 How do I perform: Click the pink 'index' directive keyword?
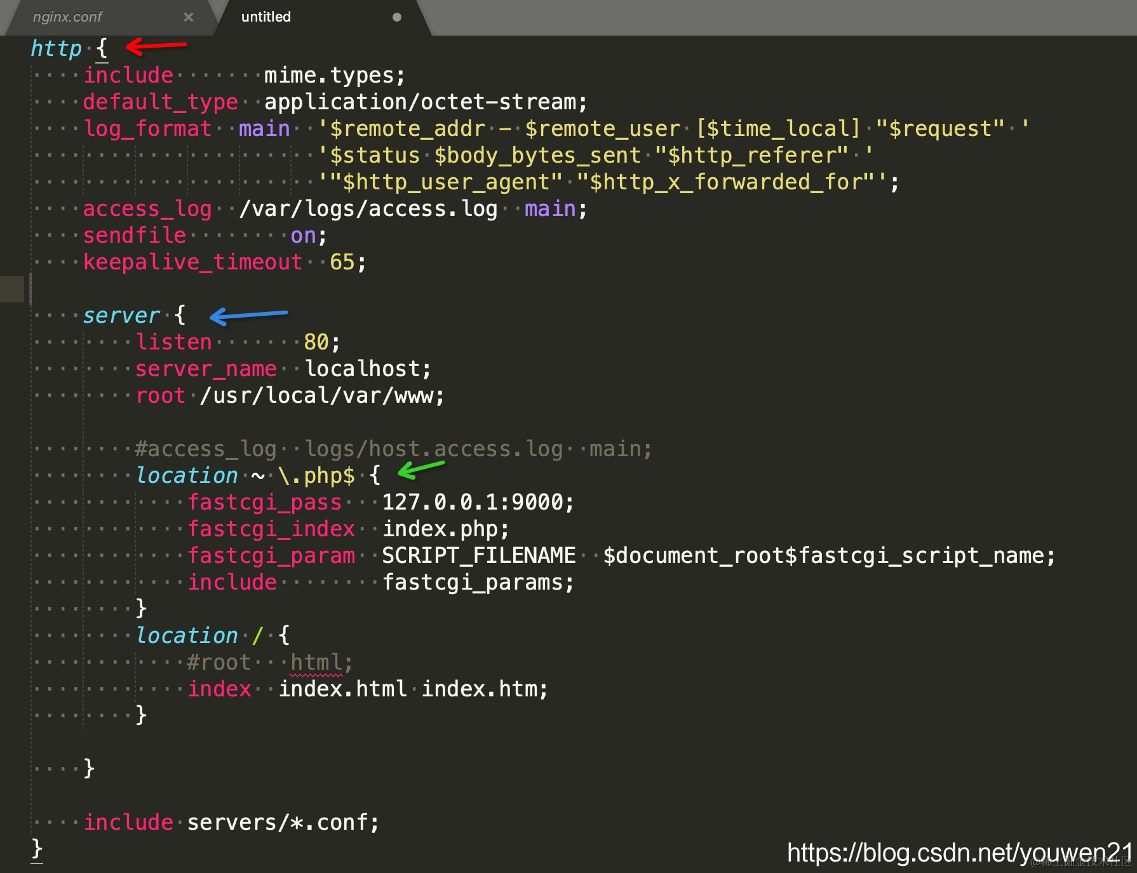tap(219, 689)
